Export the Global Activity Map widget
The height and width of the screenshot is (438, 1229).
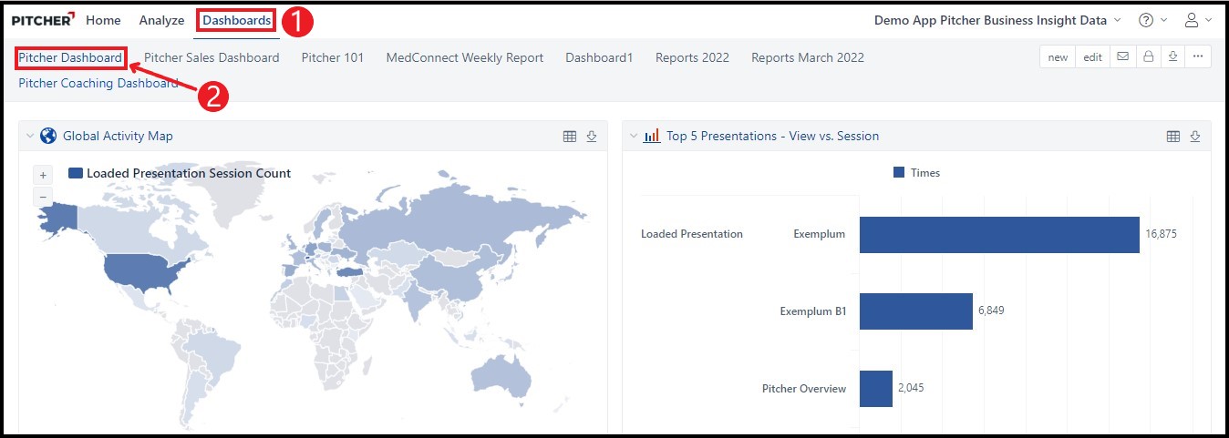[592, 137]
